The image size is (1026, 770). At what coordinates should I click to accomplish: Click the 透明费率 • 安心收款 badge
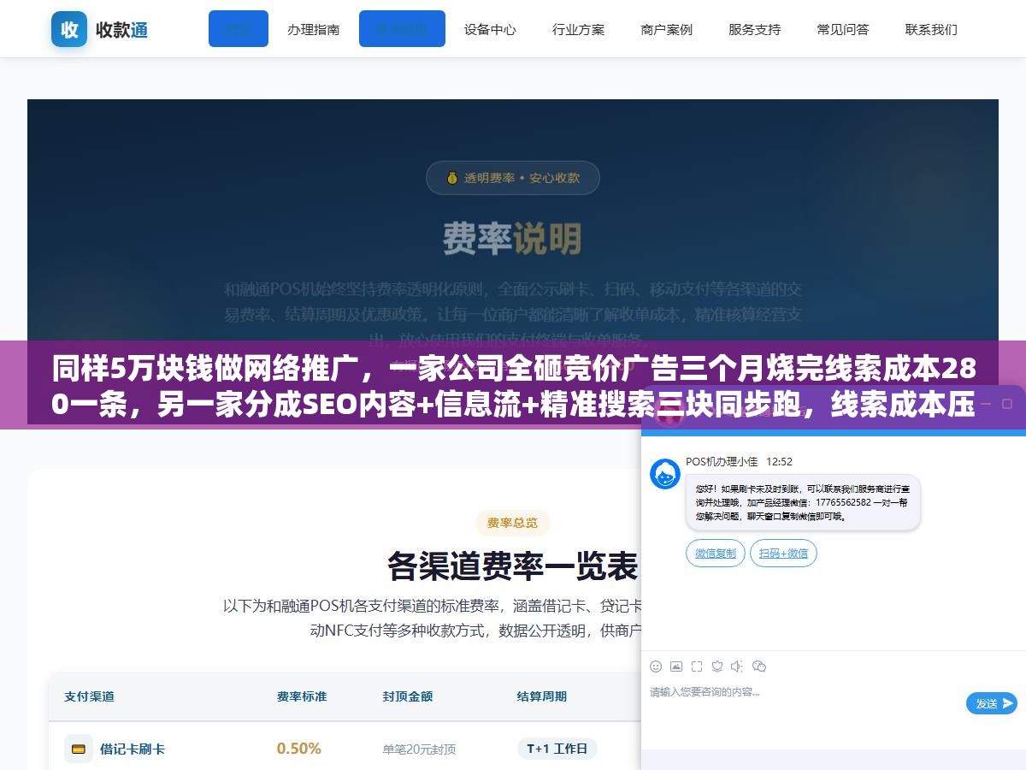coord(513,178)
